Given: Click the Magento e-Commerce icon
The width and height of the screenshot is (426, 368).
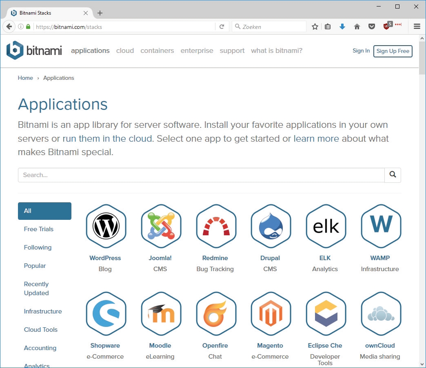Looking at the screenshot, I should pos(271,314).
